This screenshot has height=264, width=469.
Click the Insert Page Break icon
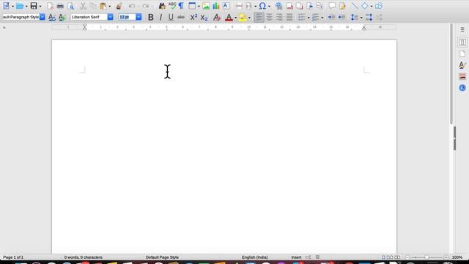[x=239, y=6]
